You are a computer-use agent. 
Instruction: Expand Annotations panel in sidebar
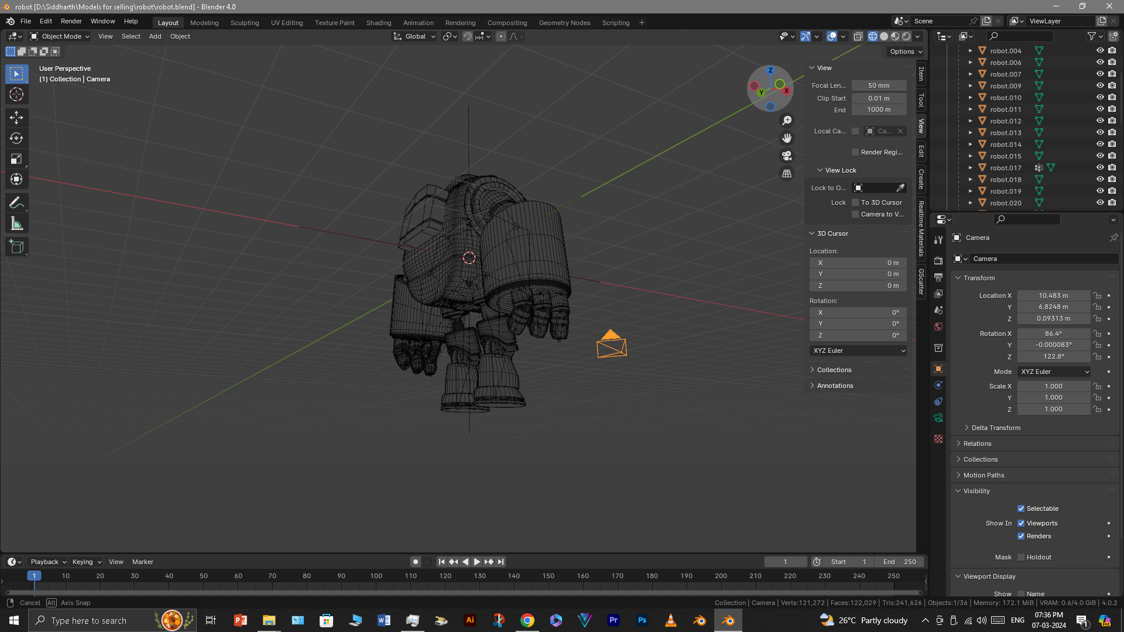[835, 386]
